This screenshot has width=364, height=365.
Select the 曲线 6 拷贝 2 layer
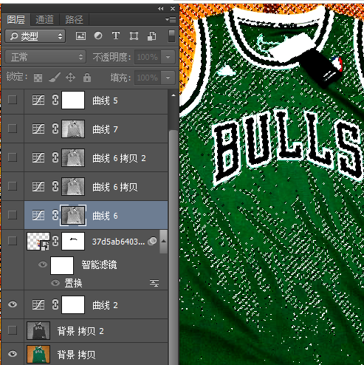(96, 157)
